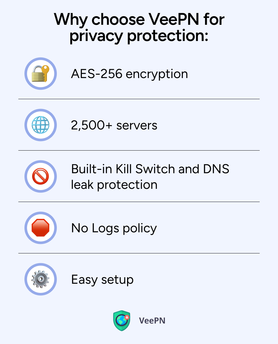The height and width of the screenshot is (344, 278).
Task: Click Built-in Kill Switch and DNS text
Action: [x=150, y=169]
